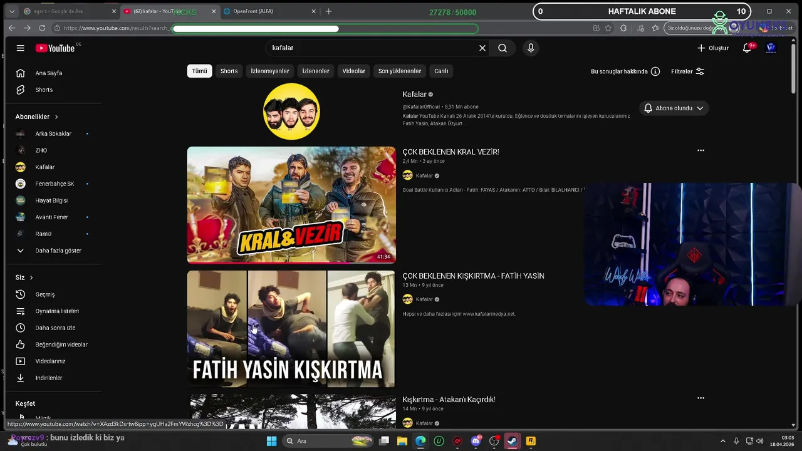Open ÇOK BEKLENEN KIŞKIRTMA - FATİH YASİN title
Image resolution: width=802 pixels, height=451 pixels.
(473, 276)
